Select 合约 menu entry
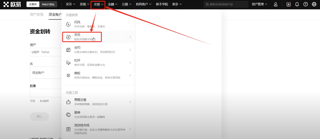 coord(98,50)
